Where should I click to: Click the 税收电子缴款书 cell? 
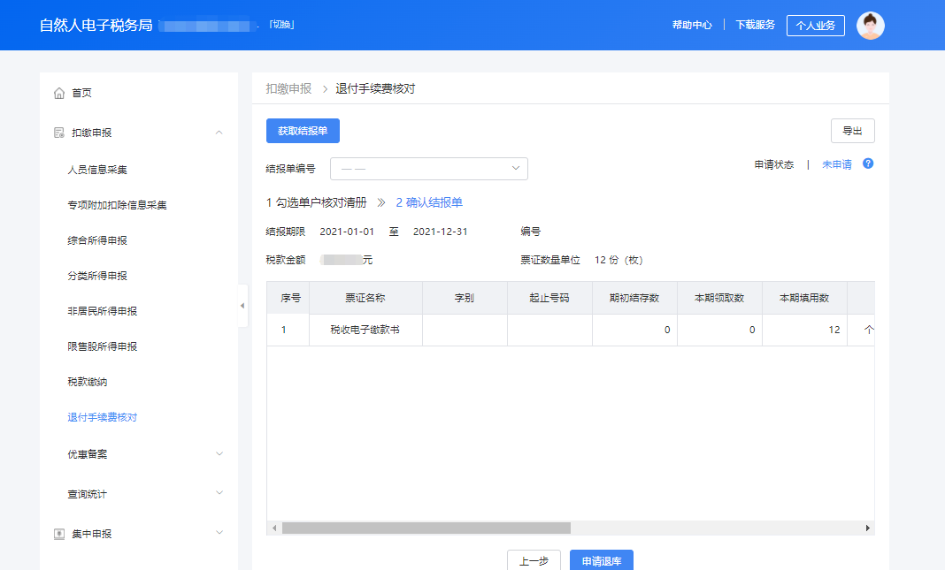tap(365, 330)
